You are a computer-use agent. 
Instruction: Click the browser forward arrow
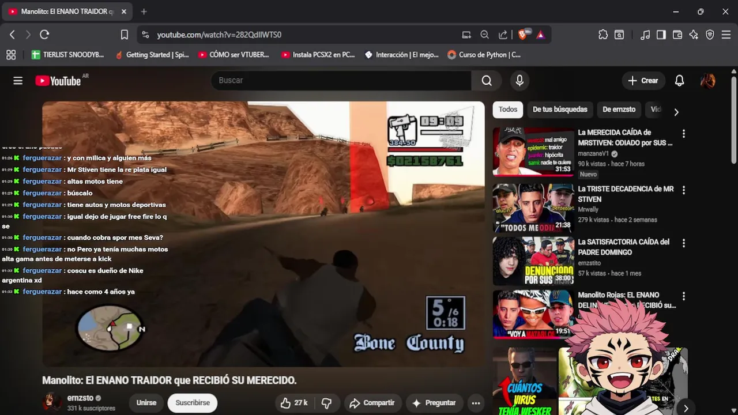[x=28, y=35]
